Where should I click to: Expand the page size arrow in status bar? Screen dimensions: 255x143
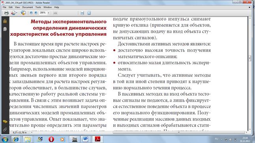pyautogui.click(x=32, y=133)
